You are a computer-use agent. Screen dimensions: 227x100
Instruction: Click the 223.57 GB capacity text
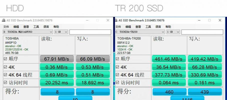click(x=124, y=53)
